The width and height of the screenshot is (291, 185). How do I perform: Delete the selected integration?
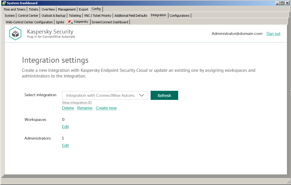pos(68,108)
